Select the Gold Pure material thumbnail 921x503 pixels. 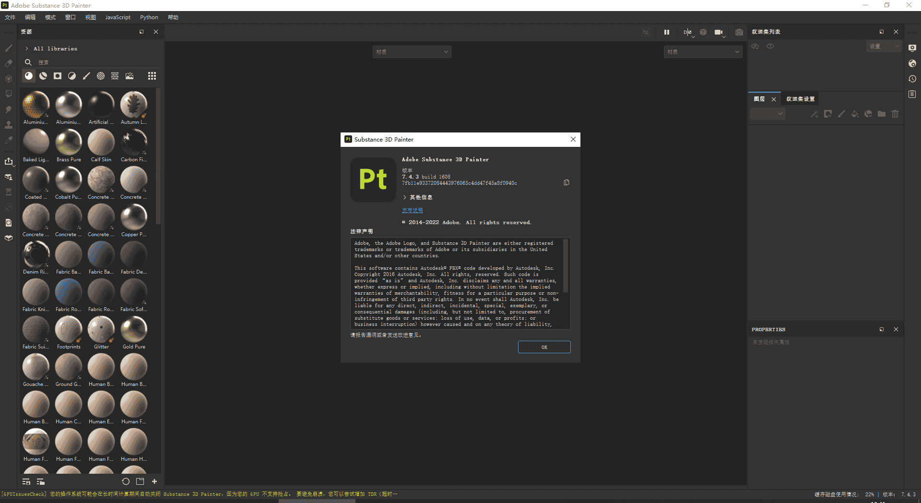pos(133,330)
